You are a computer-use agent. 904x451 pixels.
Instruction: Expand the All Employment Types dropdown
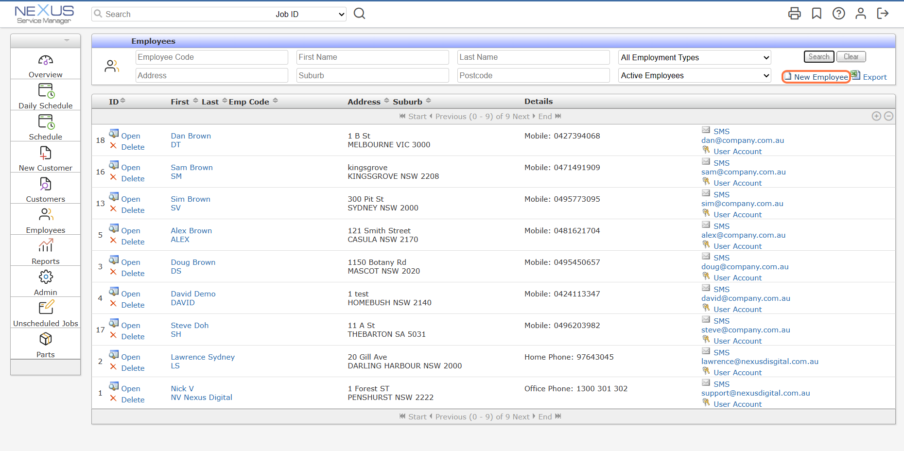point(695,57)
